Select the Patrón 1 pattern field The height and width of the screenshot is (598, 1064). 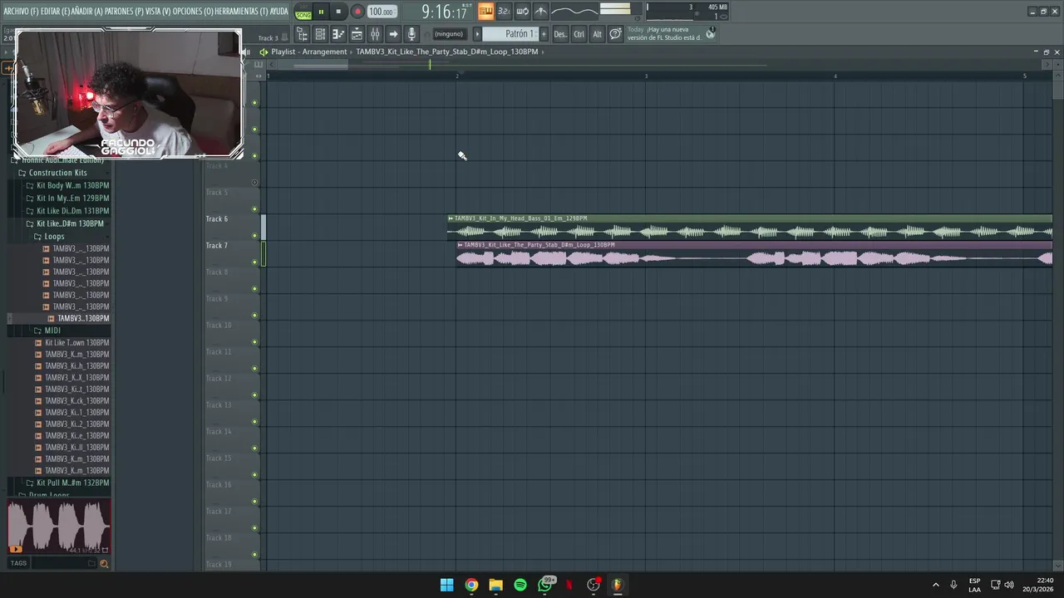click(x=510, y=34)
